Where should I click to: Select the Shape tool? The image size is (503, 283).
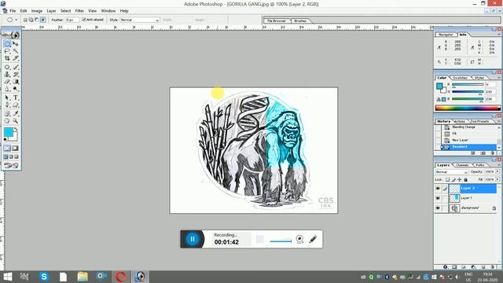coord(16,105)
